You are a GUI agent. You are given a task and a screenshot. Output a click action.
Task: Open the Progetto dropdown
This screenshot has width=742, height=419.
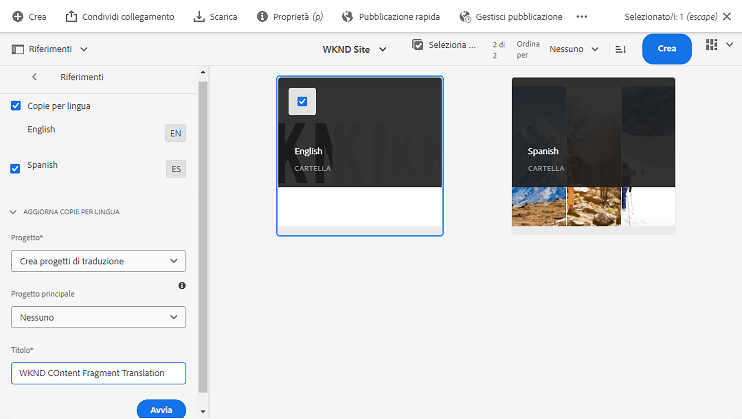pyautogui.click(x=98, y=261)
